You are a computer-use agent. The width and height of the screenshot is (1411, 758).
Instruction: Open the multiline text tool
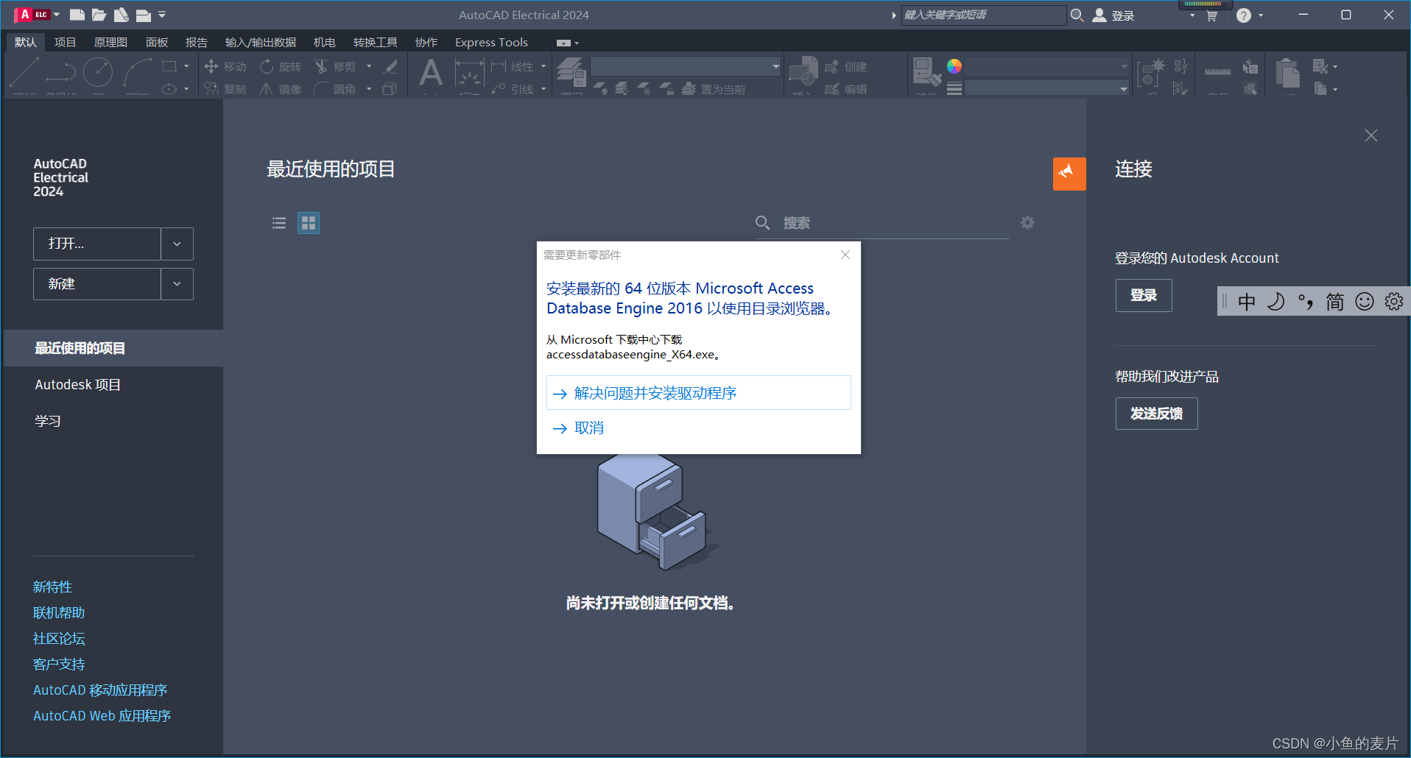coord(431,74)
